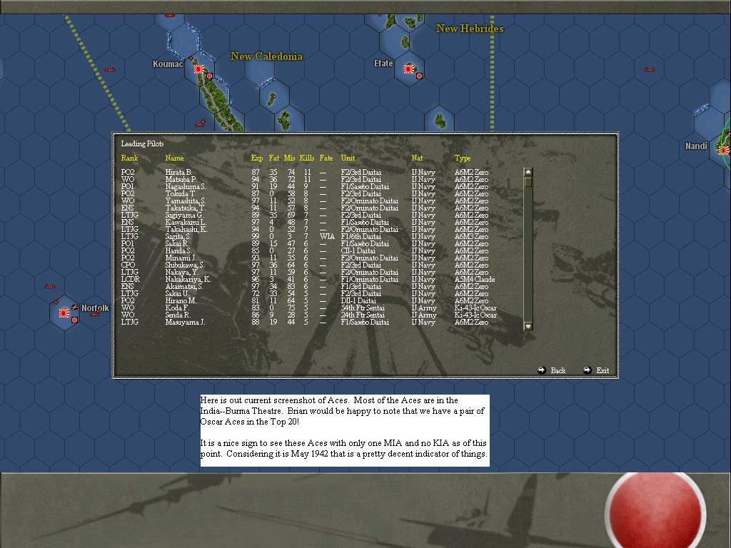
Task: Click the CII-1 Daitai unit entry
Action: pyautogui.click(x=358, y=250)
